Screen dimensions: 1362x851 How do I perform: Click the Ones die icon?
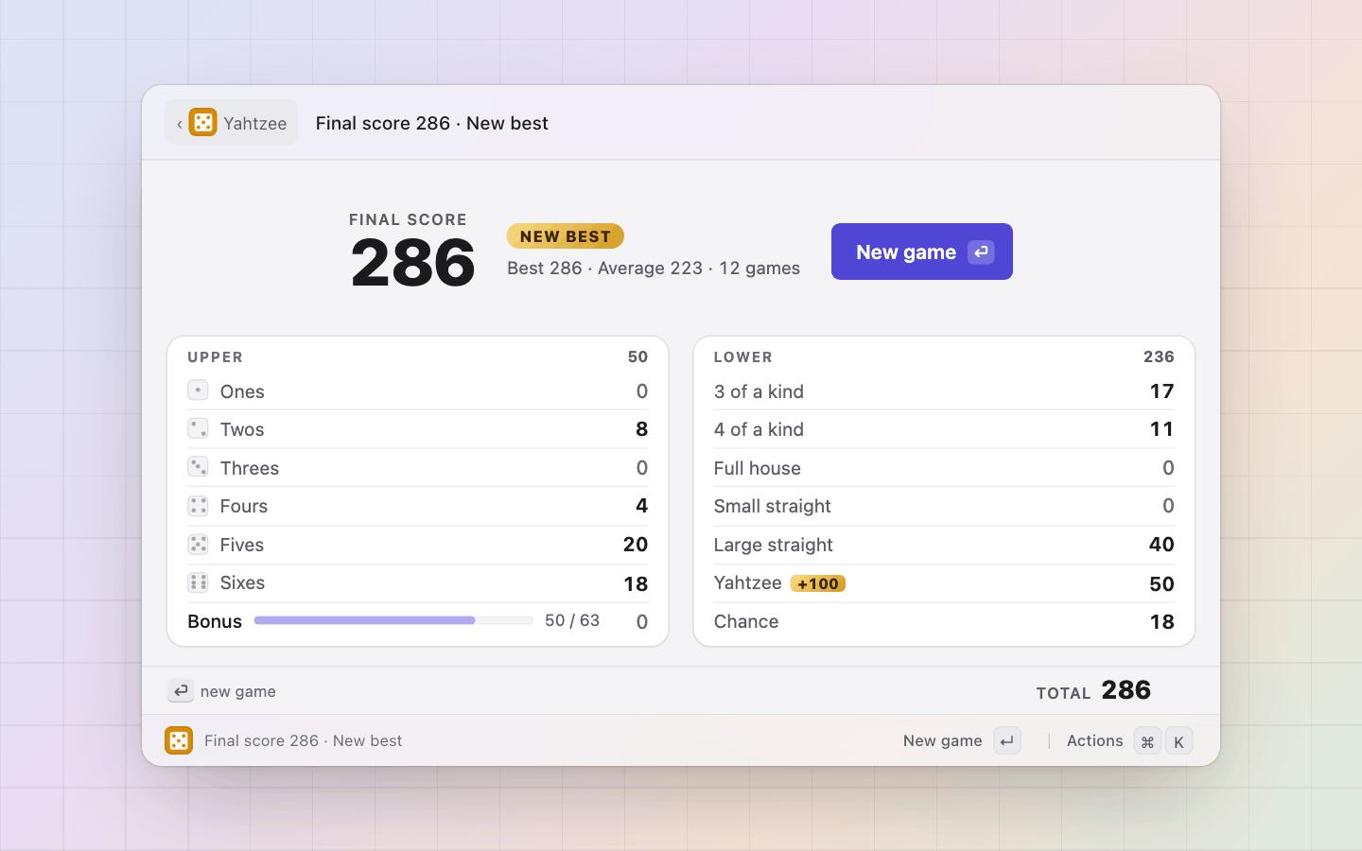198,391
